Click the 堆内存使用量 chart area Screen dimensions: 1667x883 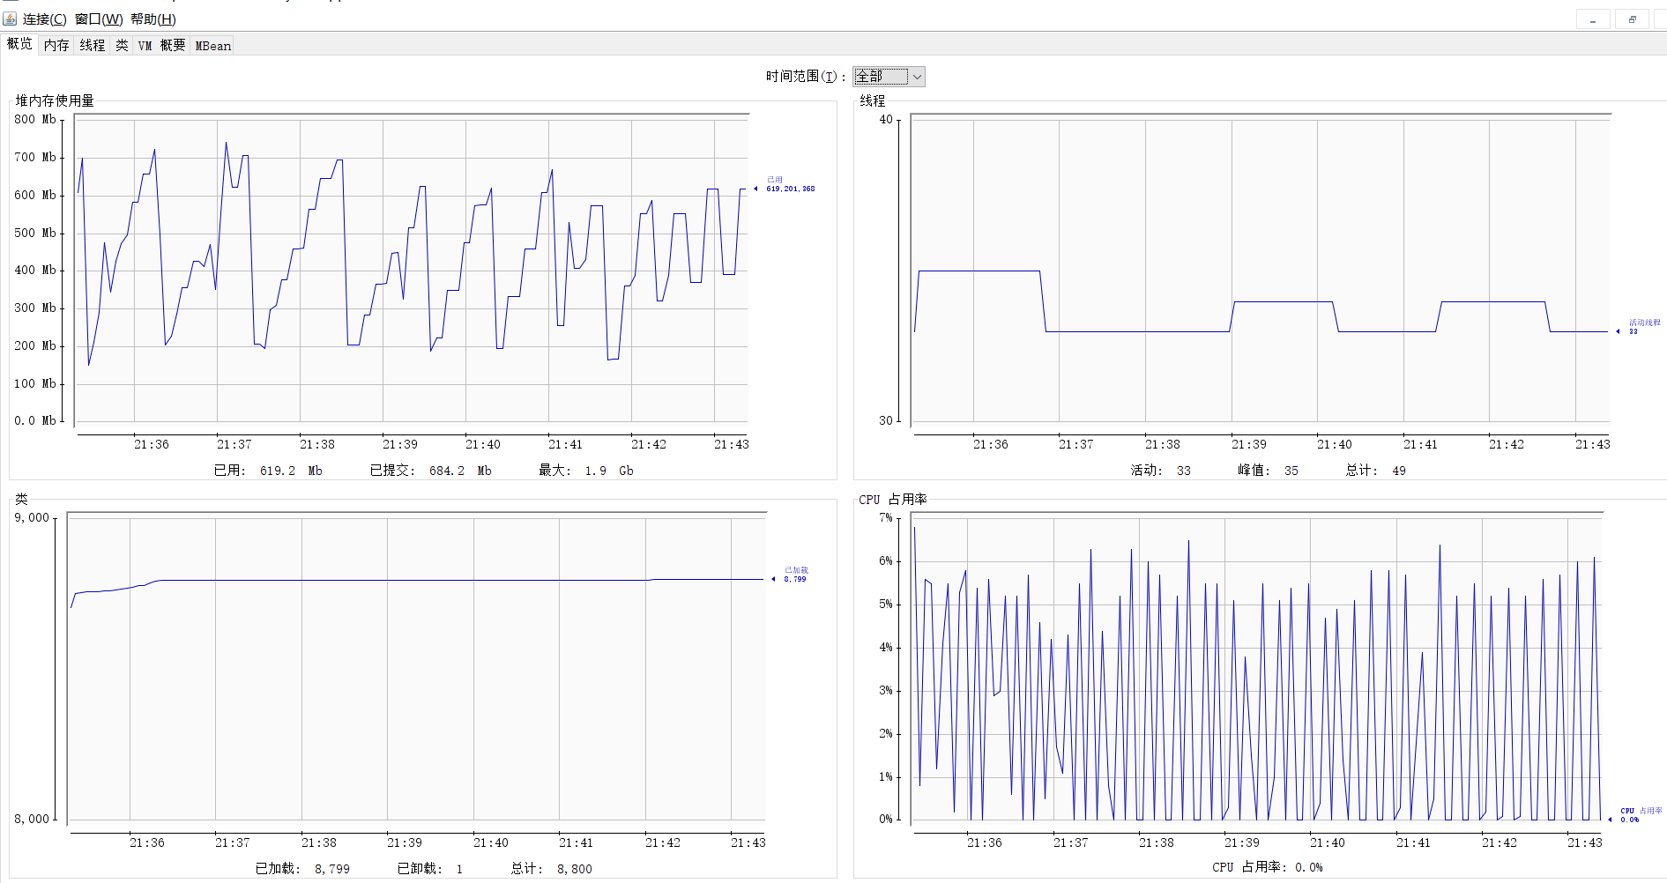(x=412, y=269)
